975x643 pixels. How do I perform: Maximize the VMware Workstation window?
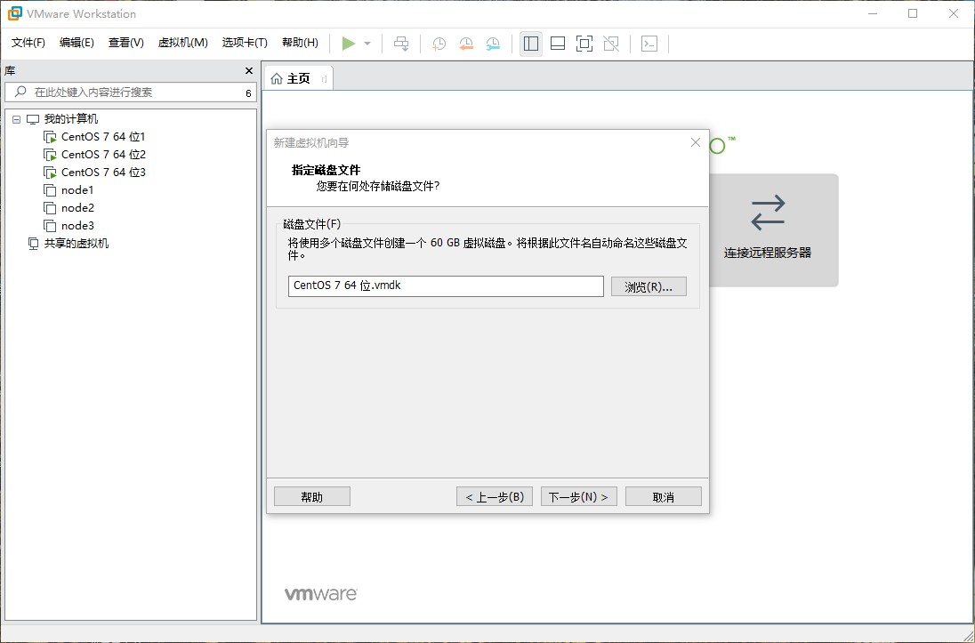[913, 13]
